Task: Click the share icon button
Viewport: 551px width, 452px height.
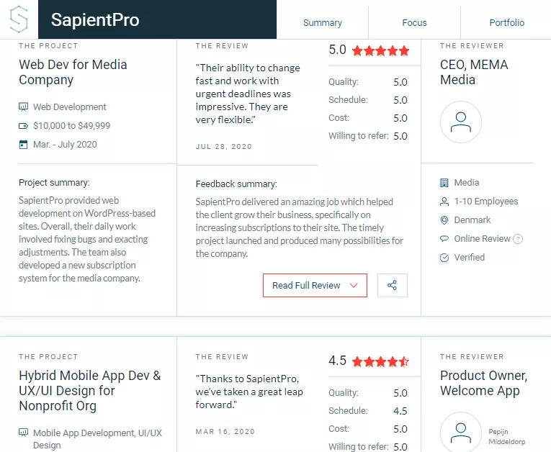Action: click(x=392, y=285)
